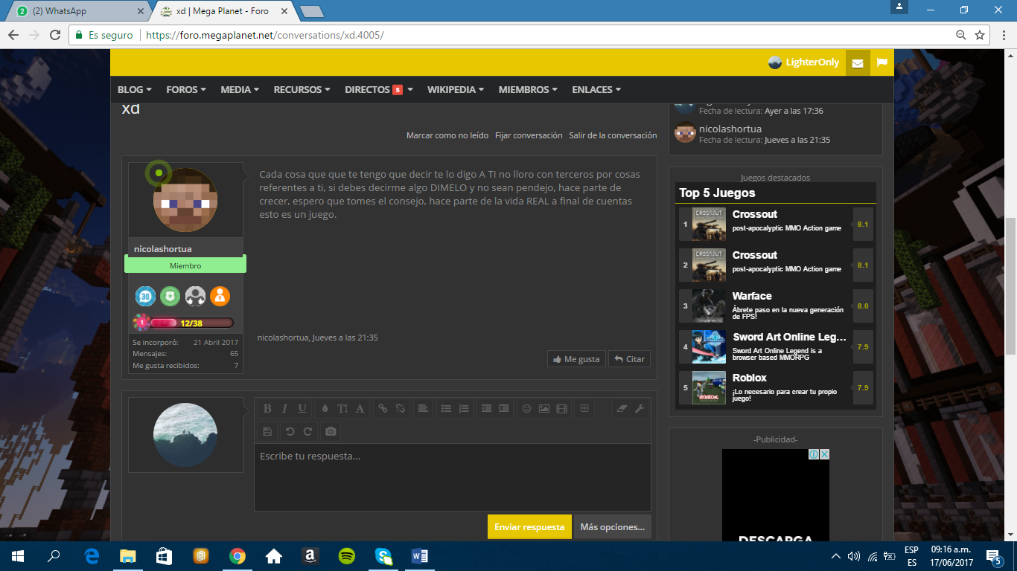
Task: Click the undo arrow in editor
Action: tap(290, 431)
